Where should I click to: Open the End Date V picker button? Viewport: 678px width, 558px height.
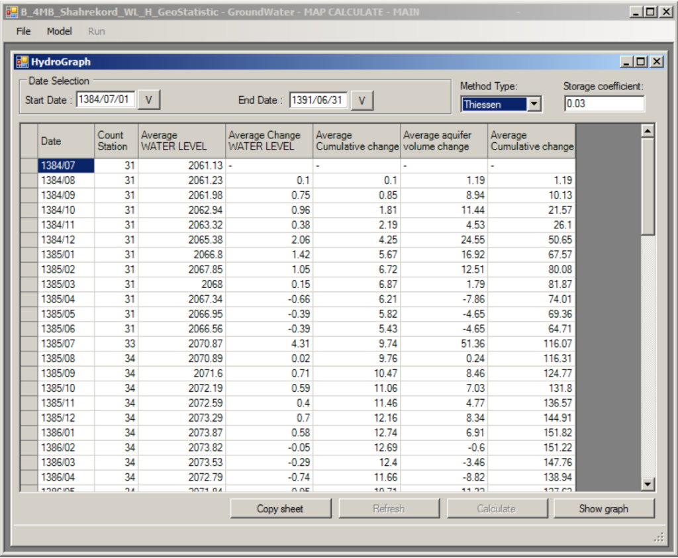click(362, 100)
